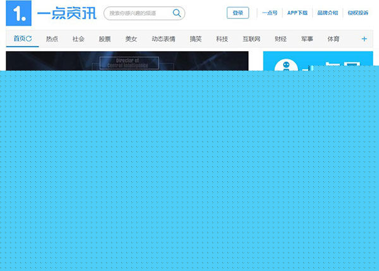Switch to the 军事 channel
The height and width of the screenshot is (271, 379).
(307, 39)
